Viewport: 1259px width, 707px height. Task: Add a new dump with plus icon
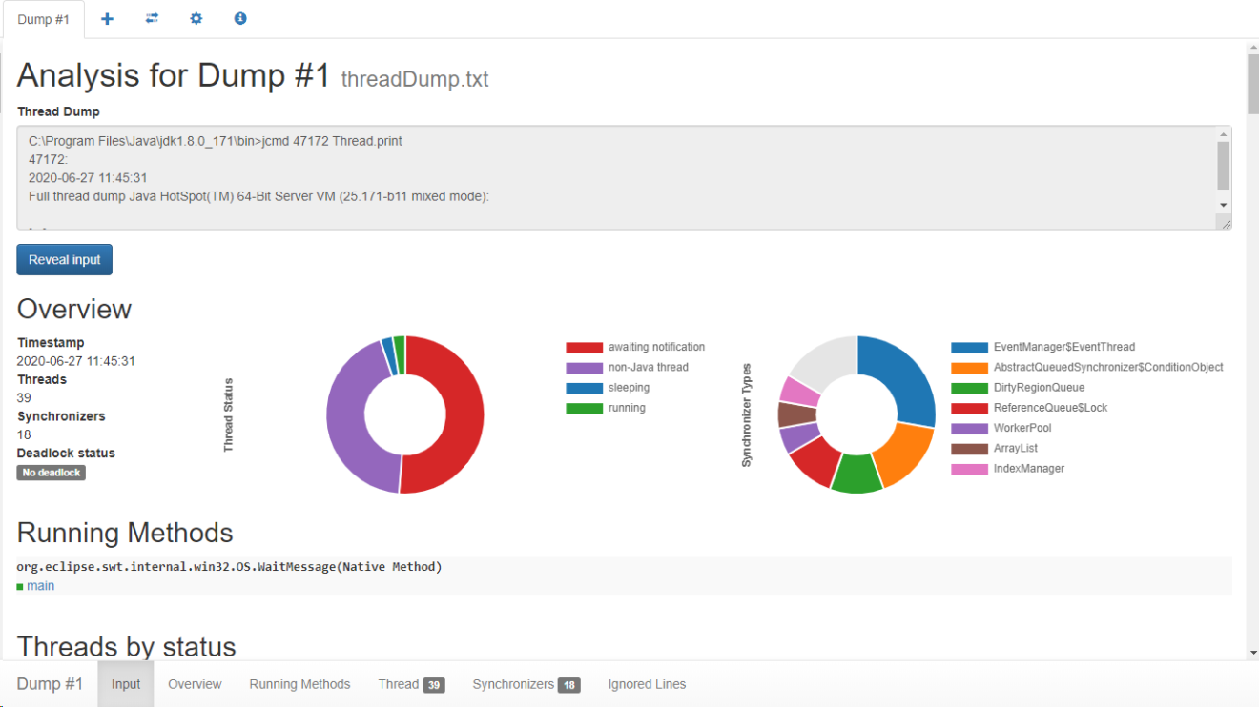click(107, 19)
